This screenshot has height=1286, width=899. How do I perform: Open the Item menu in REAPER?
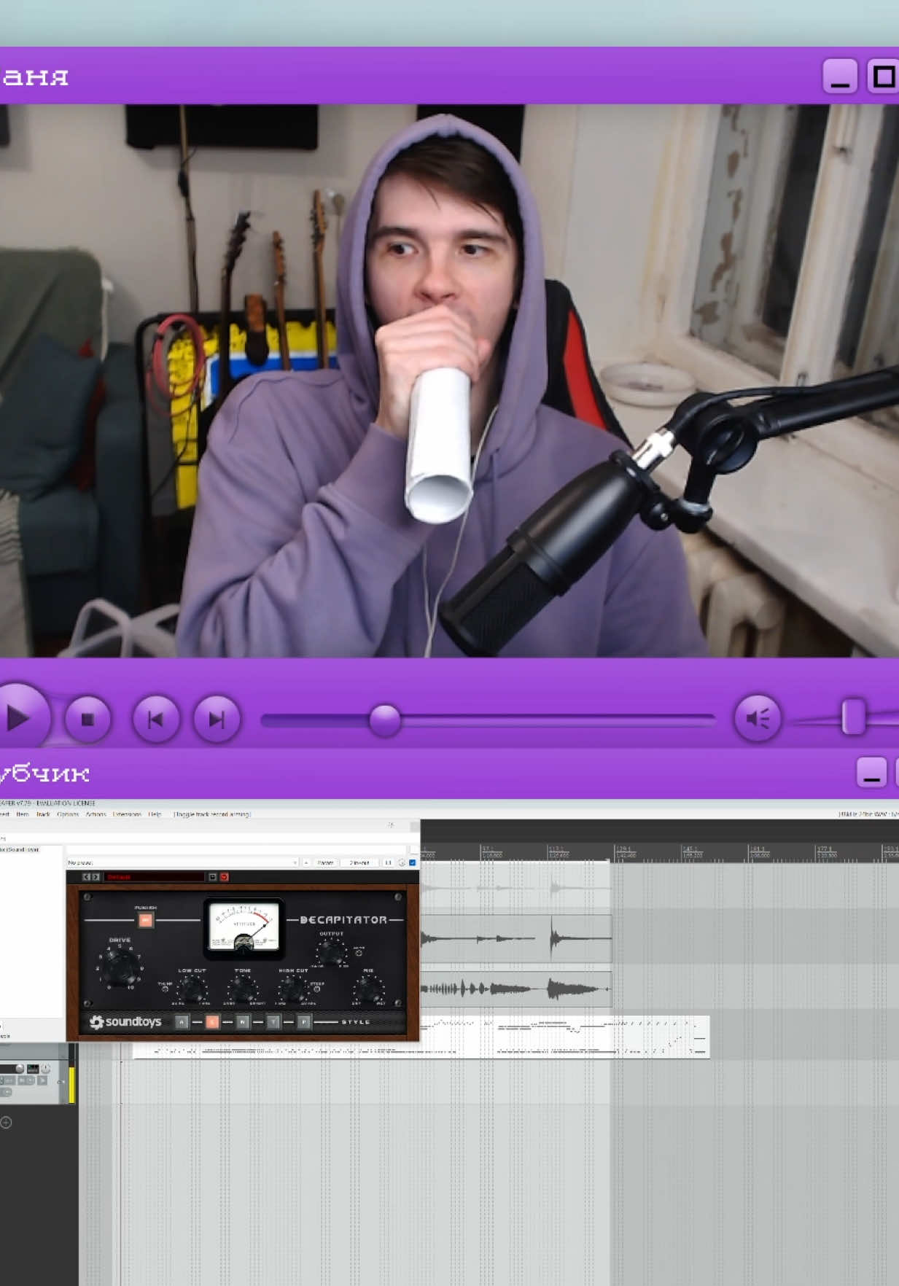click(x=23, y=814)
